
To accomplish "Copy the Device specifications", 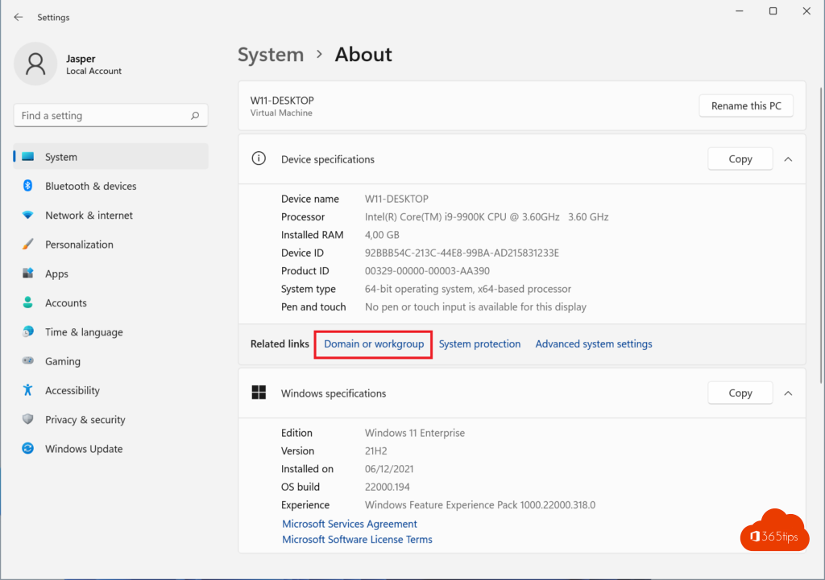I will coord(740,158).
